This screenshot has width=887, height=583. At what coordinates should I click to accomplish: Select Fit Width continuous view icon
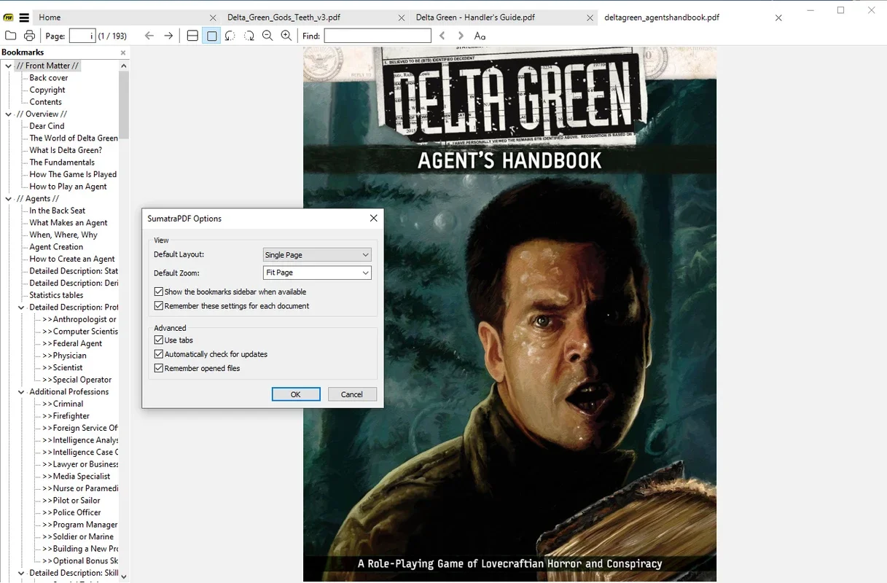coord(192,36)
